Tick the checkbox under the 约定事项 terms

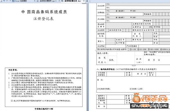click(12, 101)
